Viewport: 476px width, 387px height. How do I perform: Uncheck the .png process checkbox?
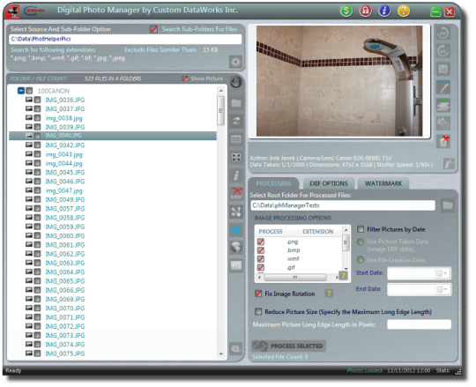(x=260, y=242)
